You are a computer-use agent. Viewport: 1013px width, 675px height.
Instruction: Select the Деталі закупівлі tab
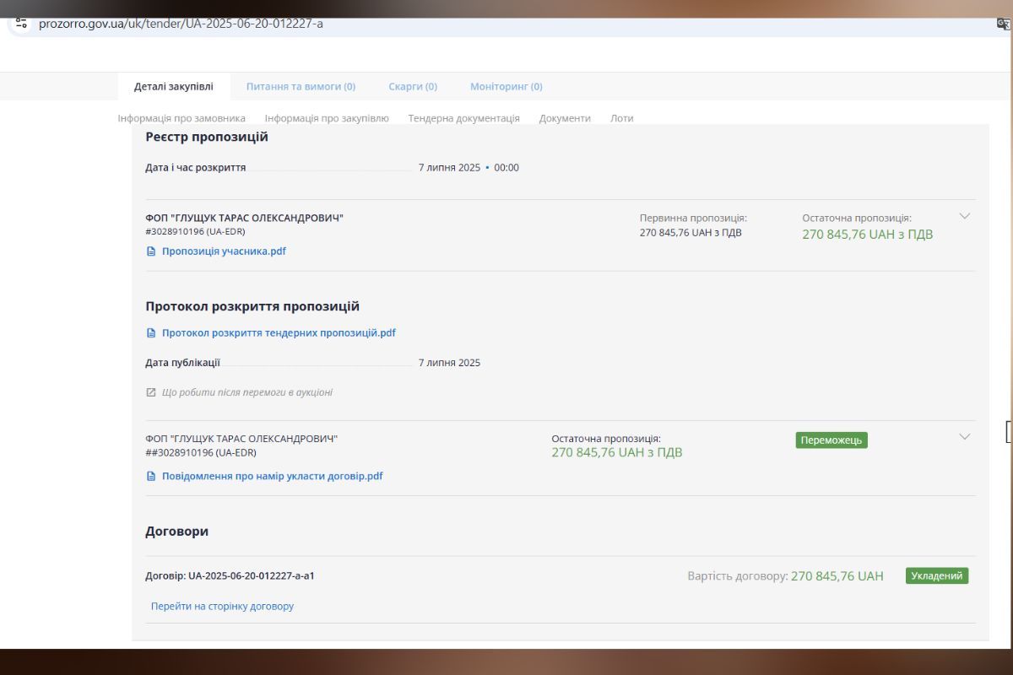tap(174, 86)
